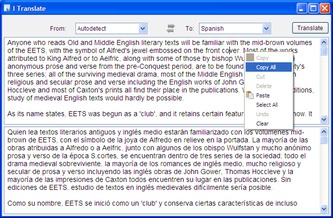The width and height of the screenshot is (333, 218).
Task: Choose Undo in the context menu
Action: tap(269, 114)
